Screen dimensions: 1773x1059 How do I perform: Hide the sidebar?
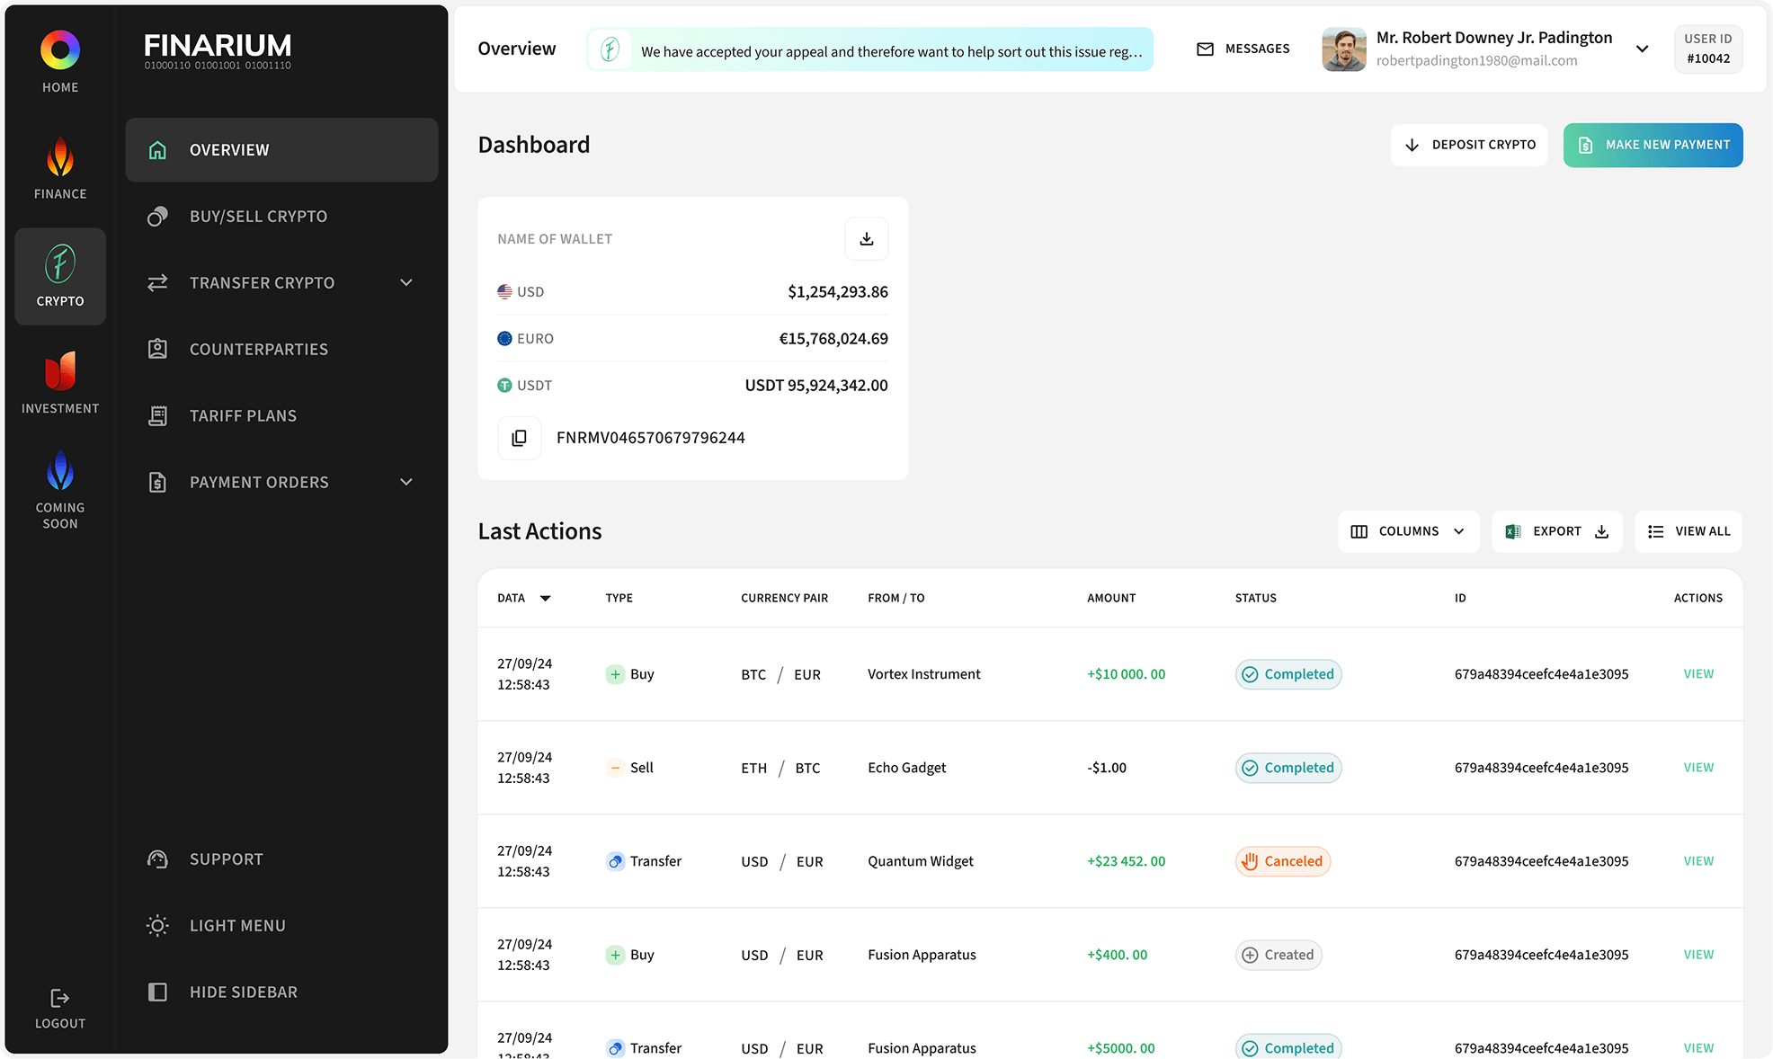[x=243, y=992]
